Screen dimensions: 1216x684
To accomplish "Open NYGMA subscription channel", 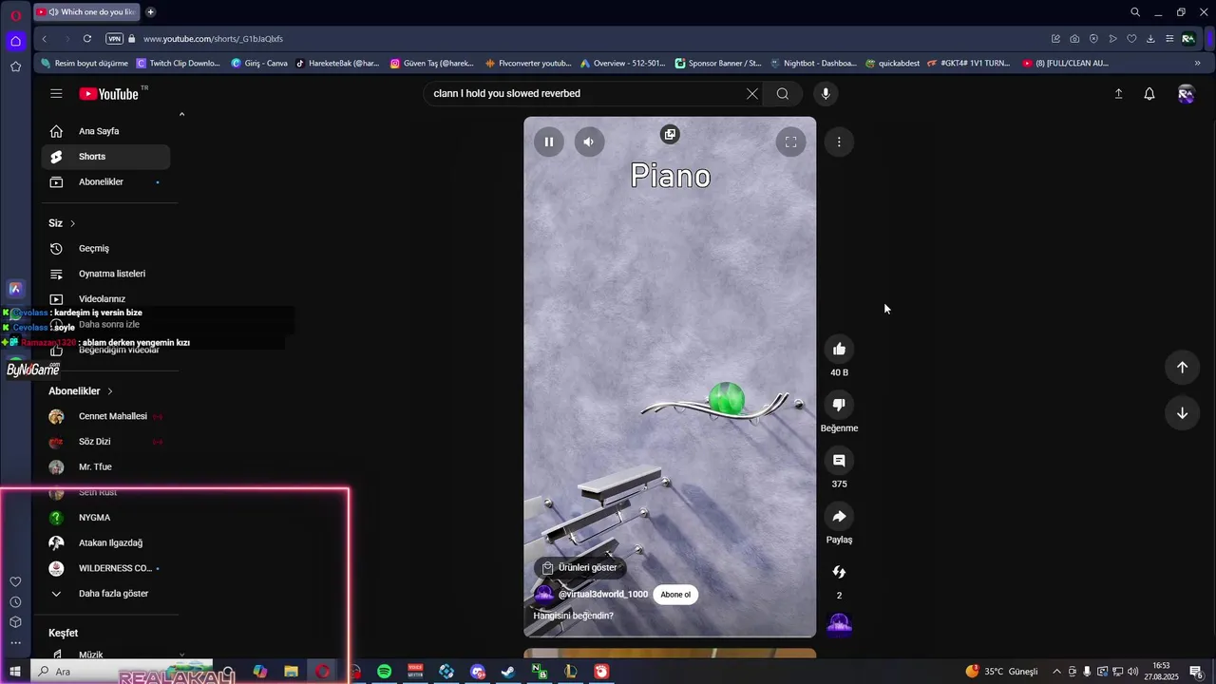I will tap(105, 518).
